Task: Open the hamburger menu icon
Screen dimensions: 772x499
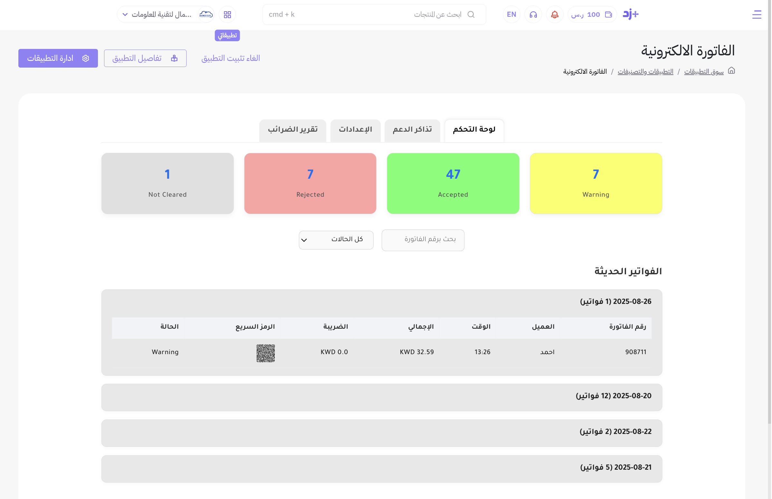Action: pos(757,14)
